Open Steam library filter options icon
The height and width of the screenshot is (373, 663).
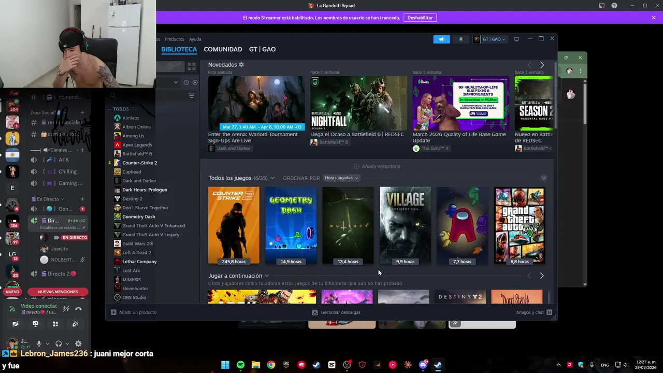192,96
